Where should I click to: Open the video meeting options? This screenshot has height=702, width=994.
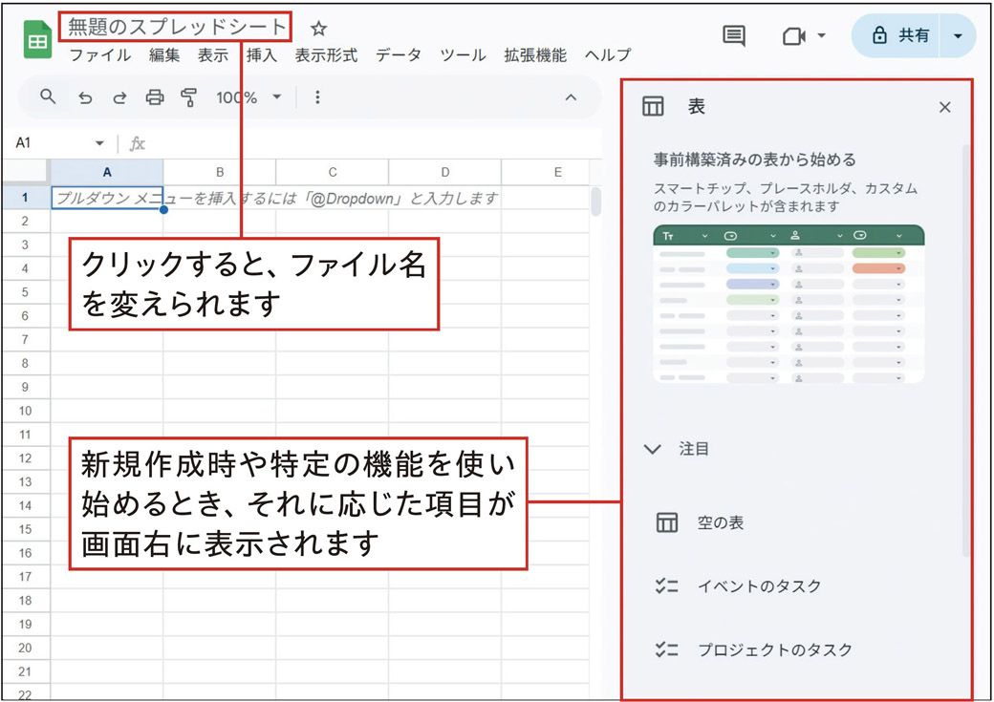[x=803, y=36]
